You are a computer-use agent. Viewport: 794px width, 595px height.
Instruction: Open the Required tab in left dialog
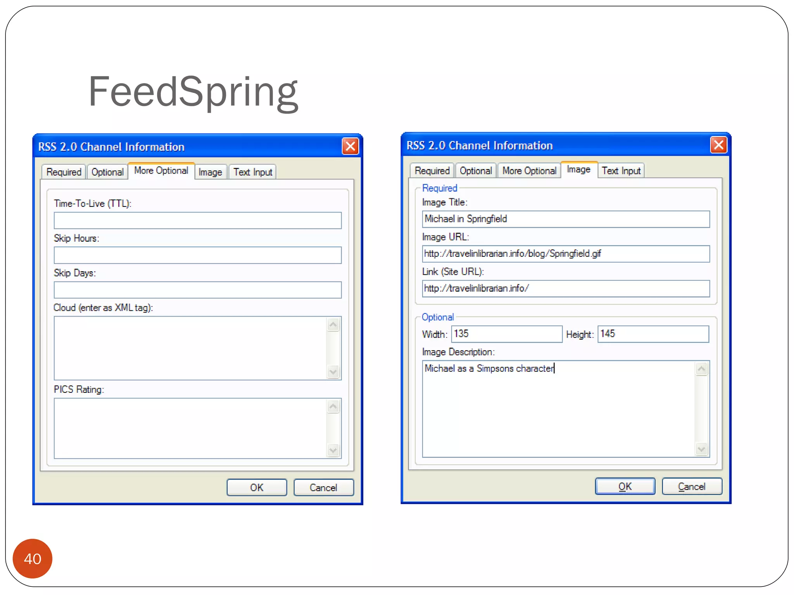(x=64, y=172)
